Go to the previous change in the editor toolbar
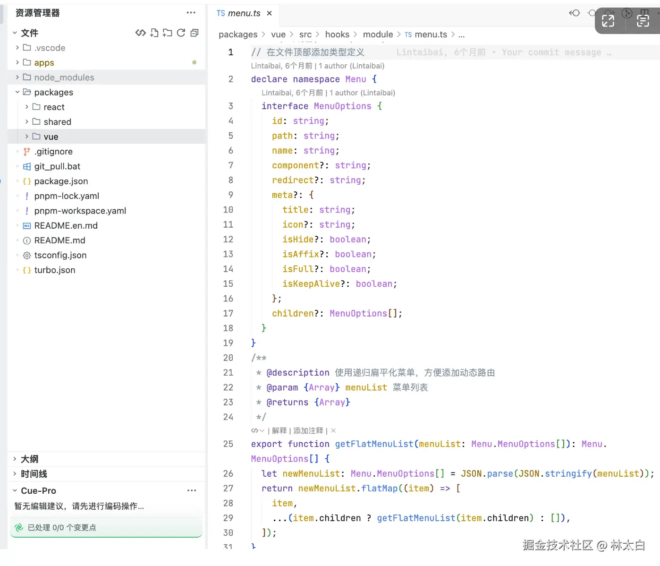660x566 pixels. pos(575,13)
